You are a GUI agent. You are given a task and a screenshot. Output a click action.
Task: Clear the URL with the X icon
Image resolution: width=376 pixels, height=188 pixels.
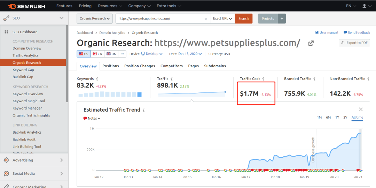[206, 19]
